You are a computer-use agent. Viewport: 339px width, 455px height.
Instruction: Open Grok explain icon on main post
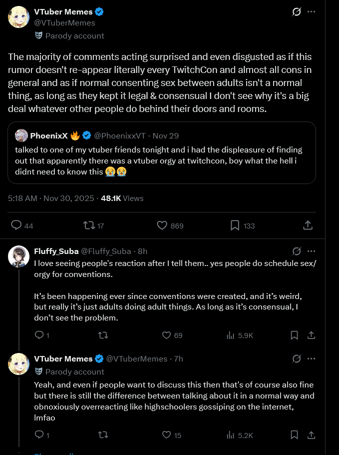click(x=297, y=11)
